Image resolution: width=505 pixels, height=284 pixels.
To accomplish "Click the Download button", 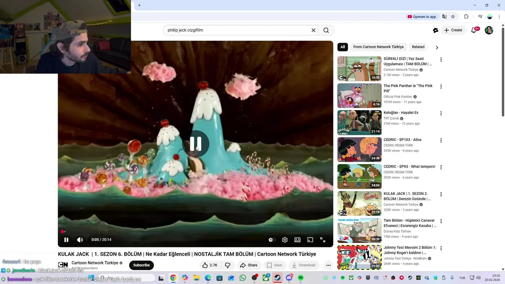I will click(x=303, y=265).
